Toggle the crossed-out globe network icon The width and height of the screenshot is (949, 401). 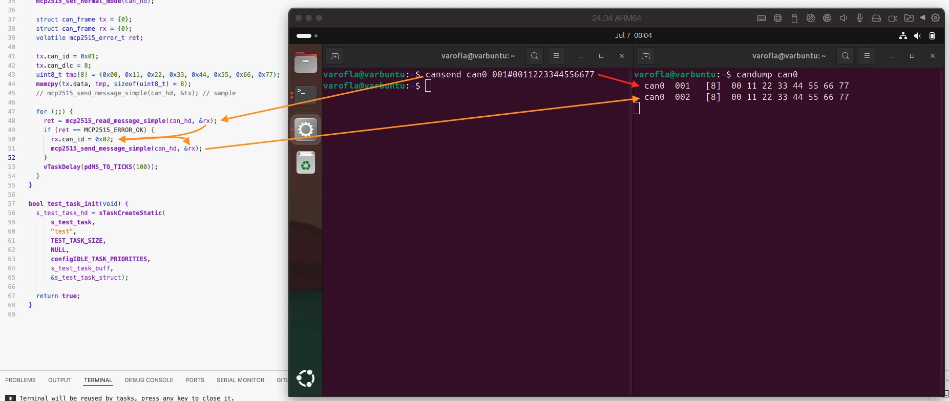[811, 18]
